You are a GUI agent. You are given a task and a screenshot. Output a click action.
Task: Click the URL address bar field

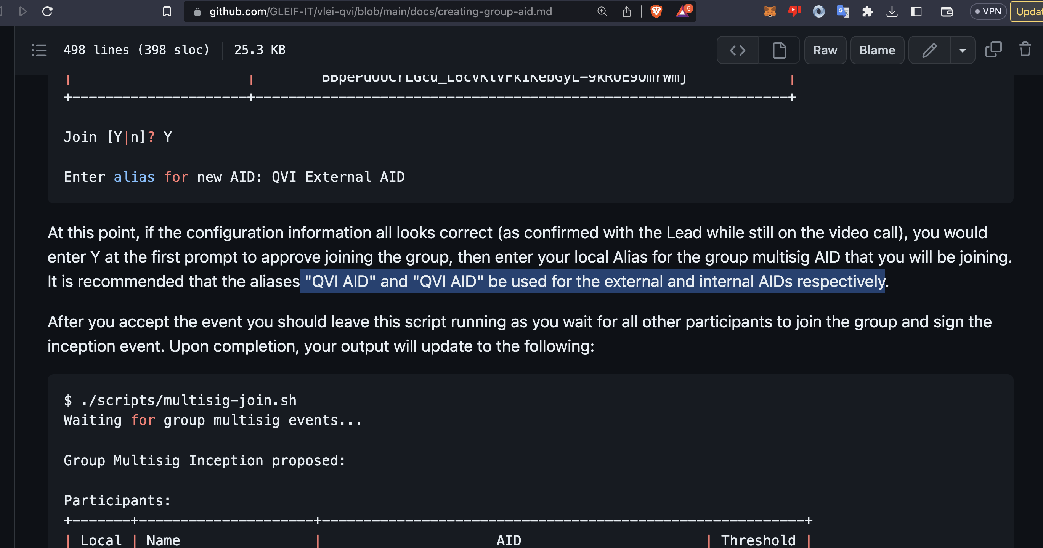pyautogui.click(x=380, y=11)
